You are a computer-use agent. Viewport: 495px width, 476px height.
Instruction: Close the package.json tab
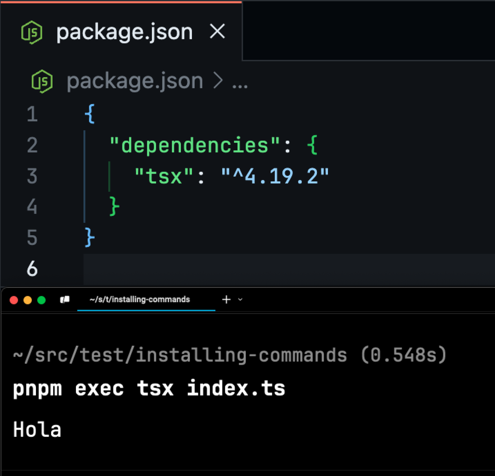coord(217,31)
